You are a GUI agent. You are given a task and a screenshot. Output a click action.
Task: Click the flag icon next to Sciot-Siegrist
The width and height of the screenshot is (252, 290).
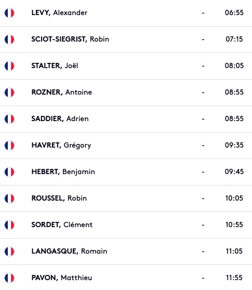click(9, 39)
